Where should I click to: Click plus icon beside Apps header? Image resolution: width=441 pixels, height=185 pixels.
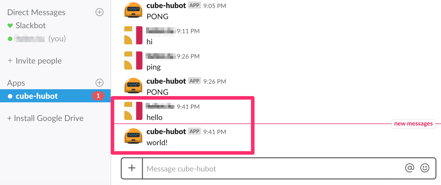pyautogui.click(x=100, y=83)
